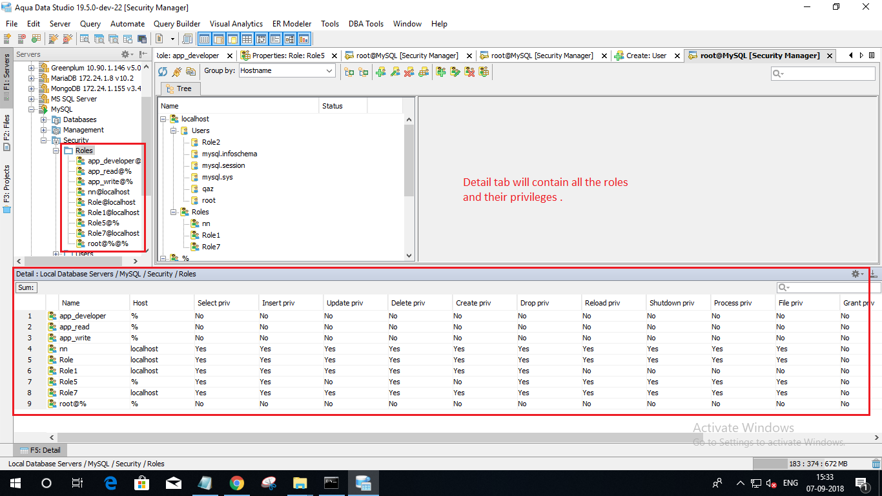Open the ER Modeler menu
This screenshot has width=882, height=496.
point(292,23)
